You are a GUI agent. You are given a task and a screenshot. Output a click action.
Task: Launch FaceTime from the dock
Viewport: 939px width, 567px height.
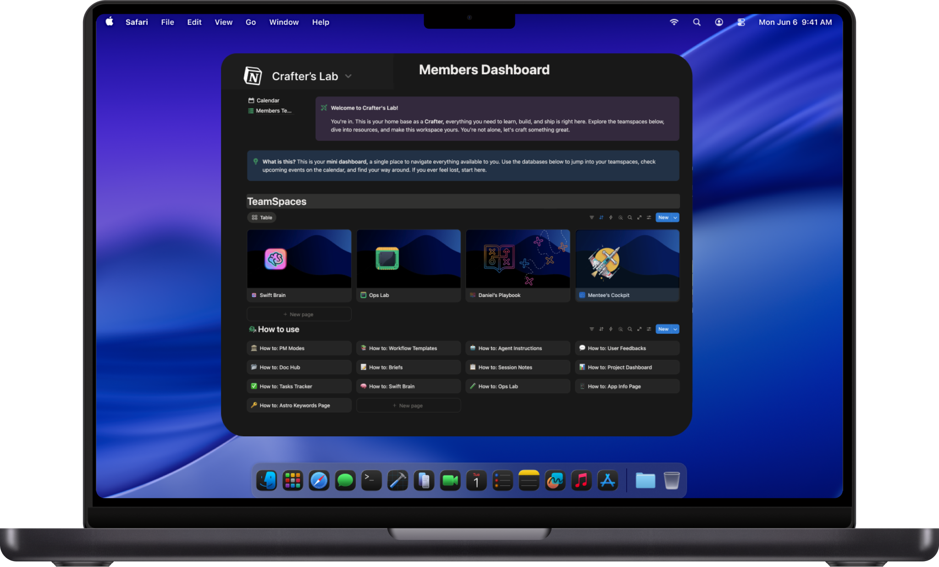coord(450,480)
